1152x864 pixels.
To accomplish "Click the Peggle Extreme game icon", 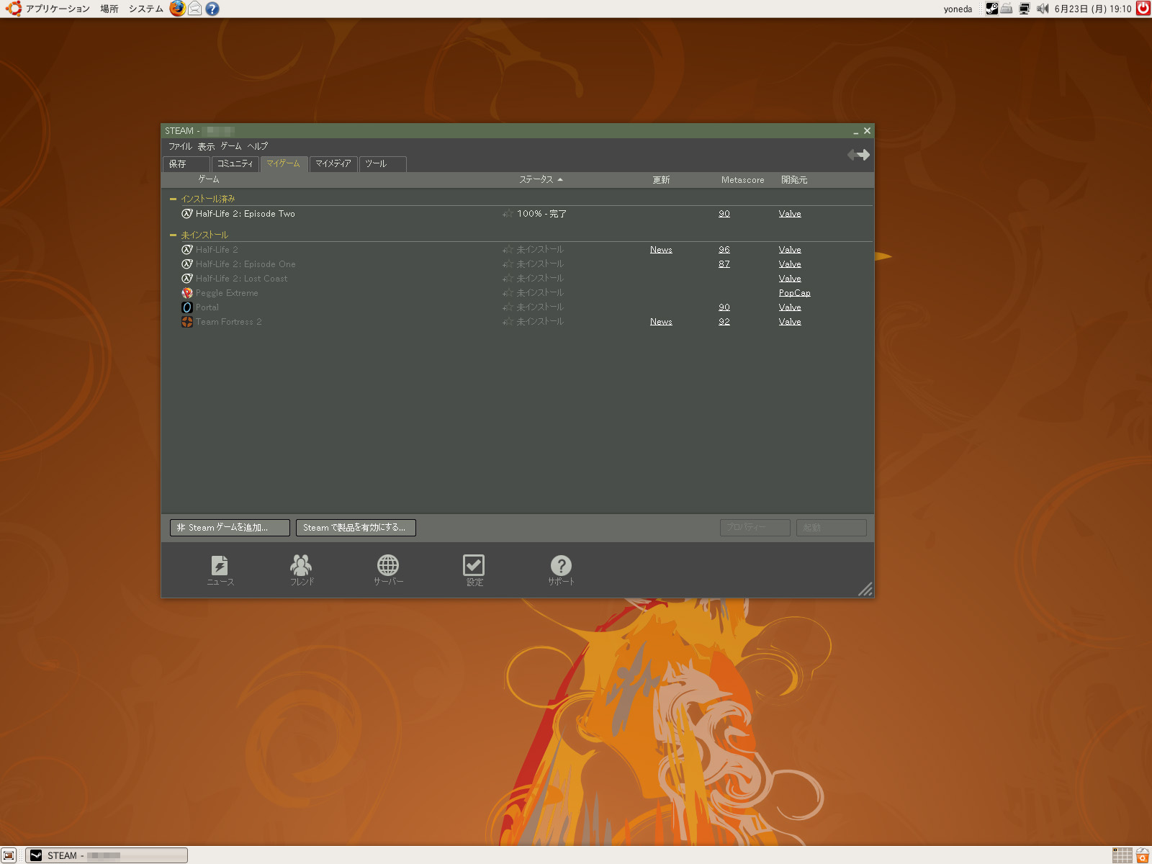I will (x=187, y=293).
